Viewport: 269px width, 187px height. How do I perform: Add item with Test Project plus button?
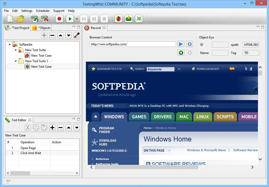[44, 35]
